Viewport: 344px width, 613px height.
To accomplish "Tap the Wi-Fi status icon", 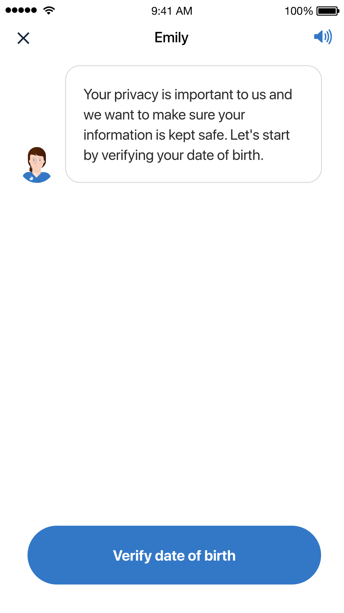I will [x=49, y=10].
